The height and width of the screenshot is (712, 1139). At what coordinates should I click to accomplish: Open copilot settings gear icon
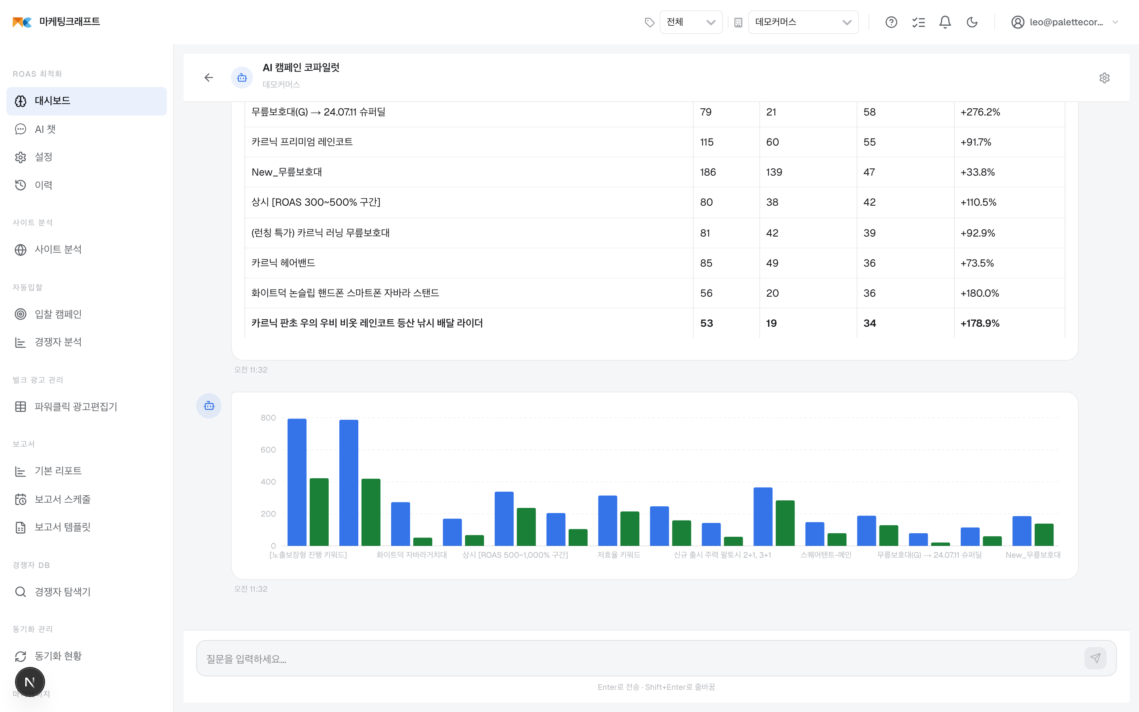coord(1104,78)
